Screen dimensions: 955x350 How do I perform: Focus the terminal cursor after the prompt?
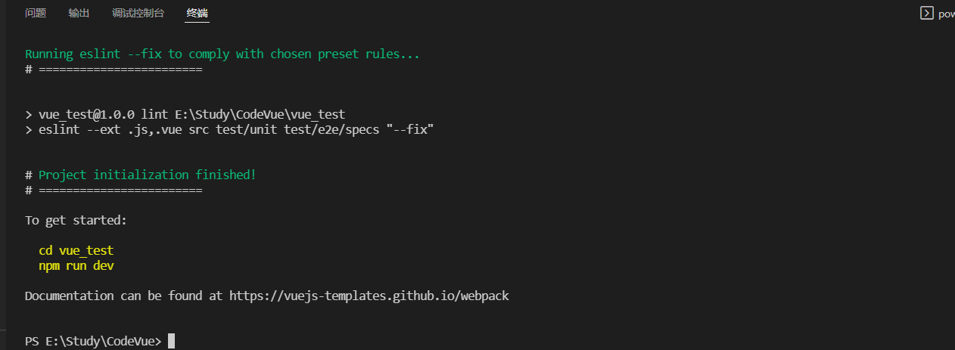(171, 341)
